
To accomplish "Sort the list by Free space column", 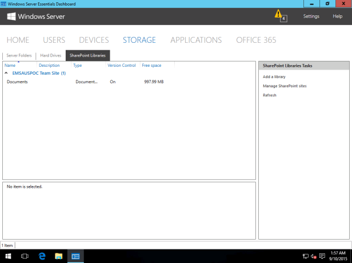I will (x=151, y=66).
